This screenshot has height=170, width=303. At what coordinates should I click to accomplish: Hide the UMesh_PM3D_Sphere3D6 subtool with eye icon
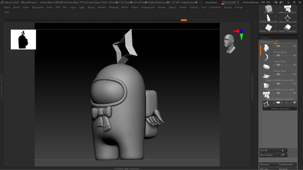point(295,84)
